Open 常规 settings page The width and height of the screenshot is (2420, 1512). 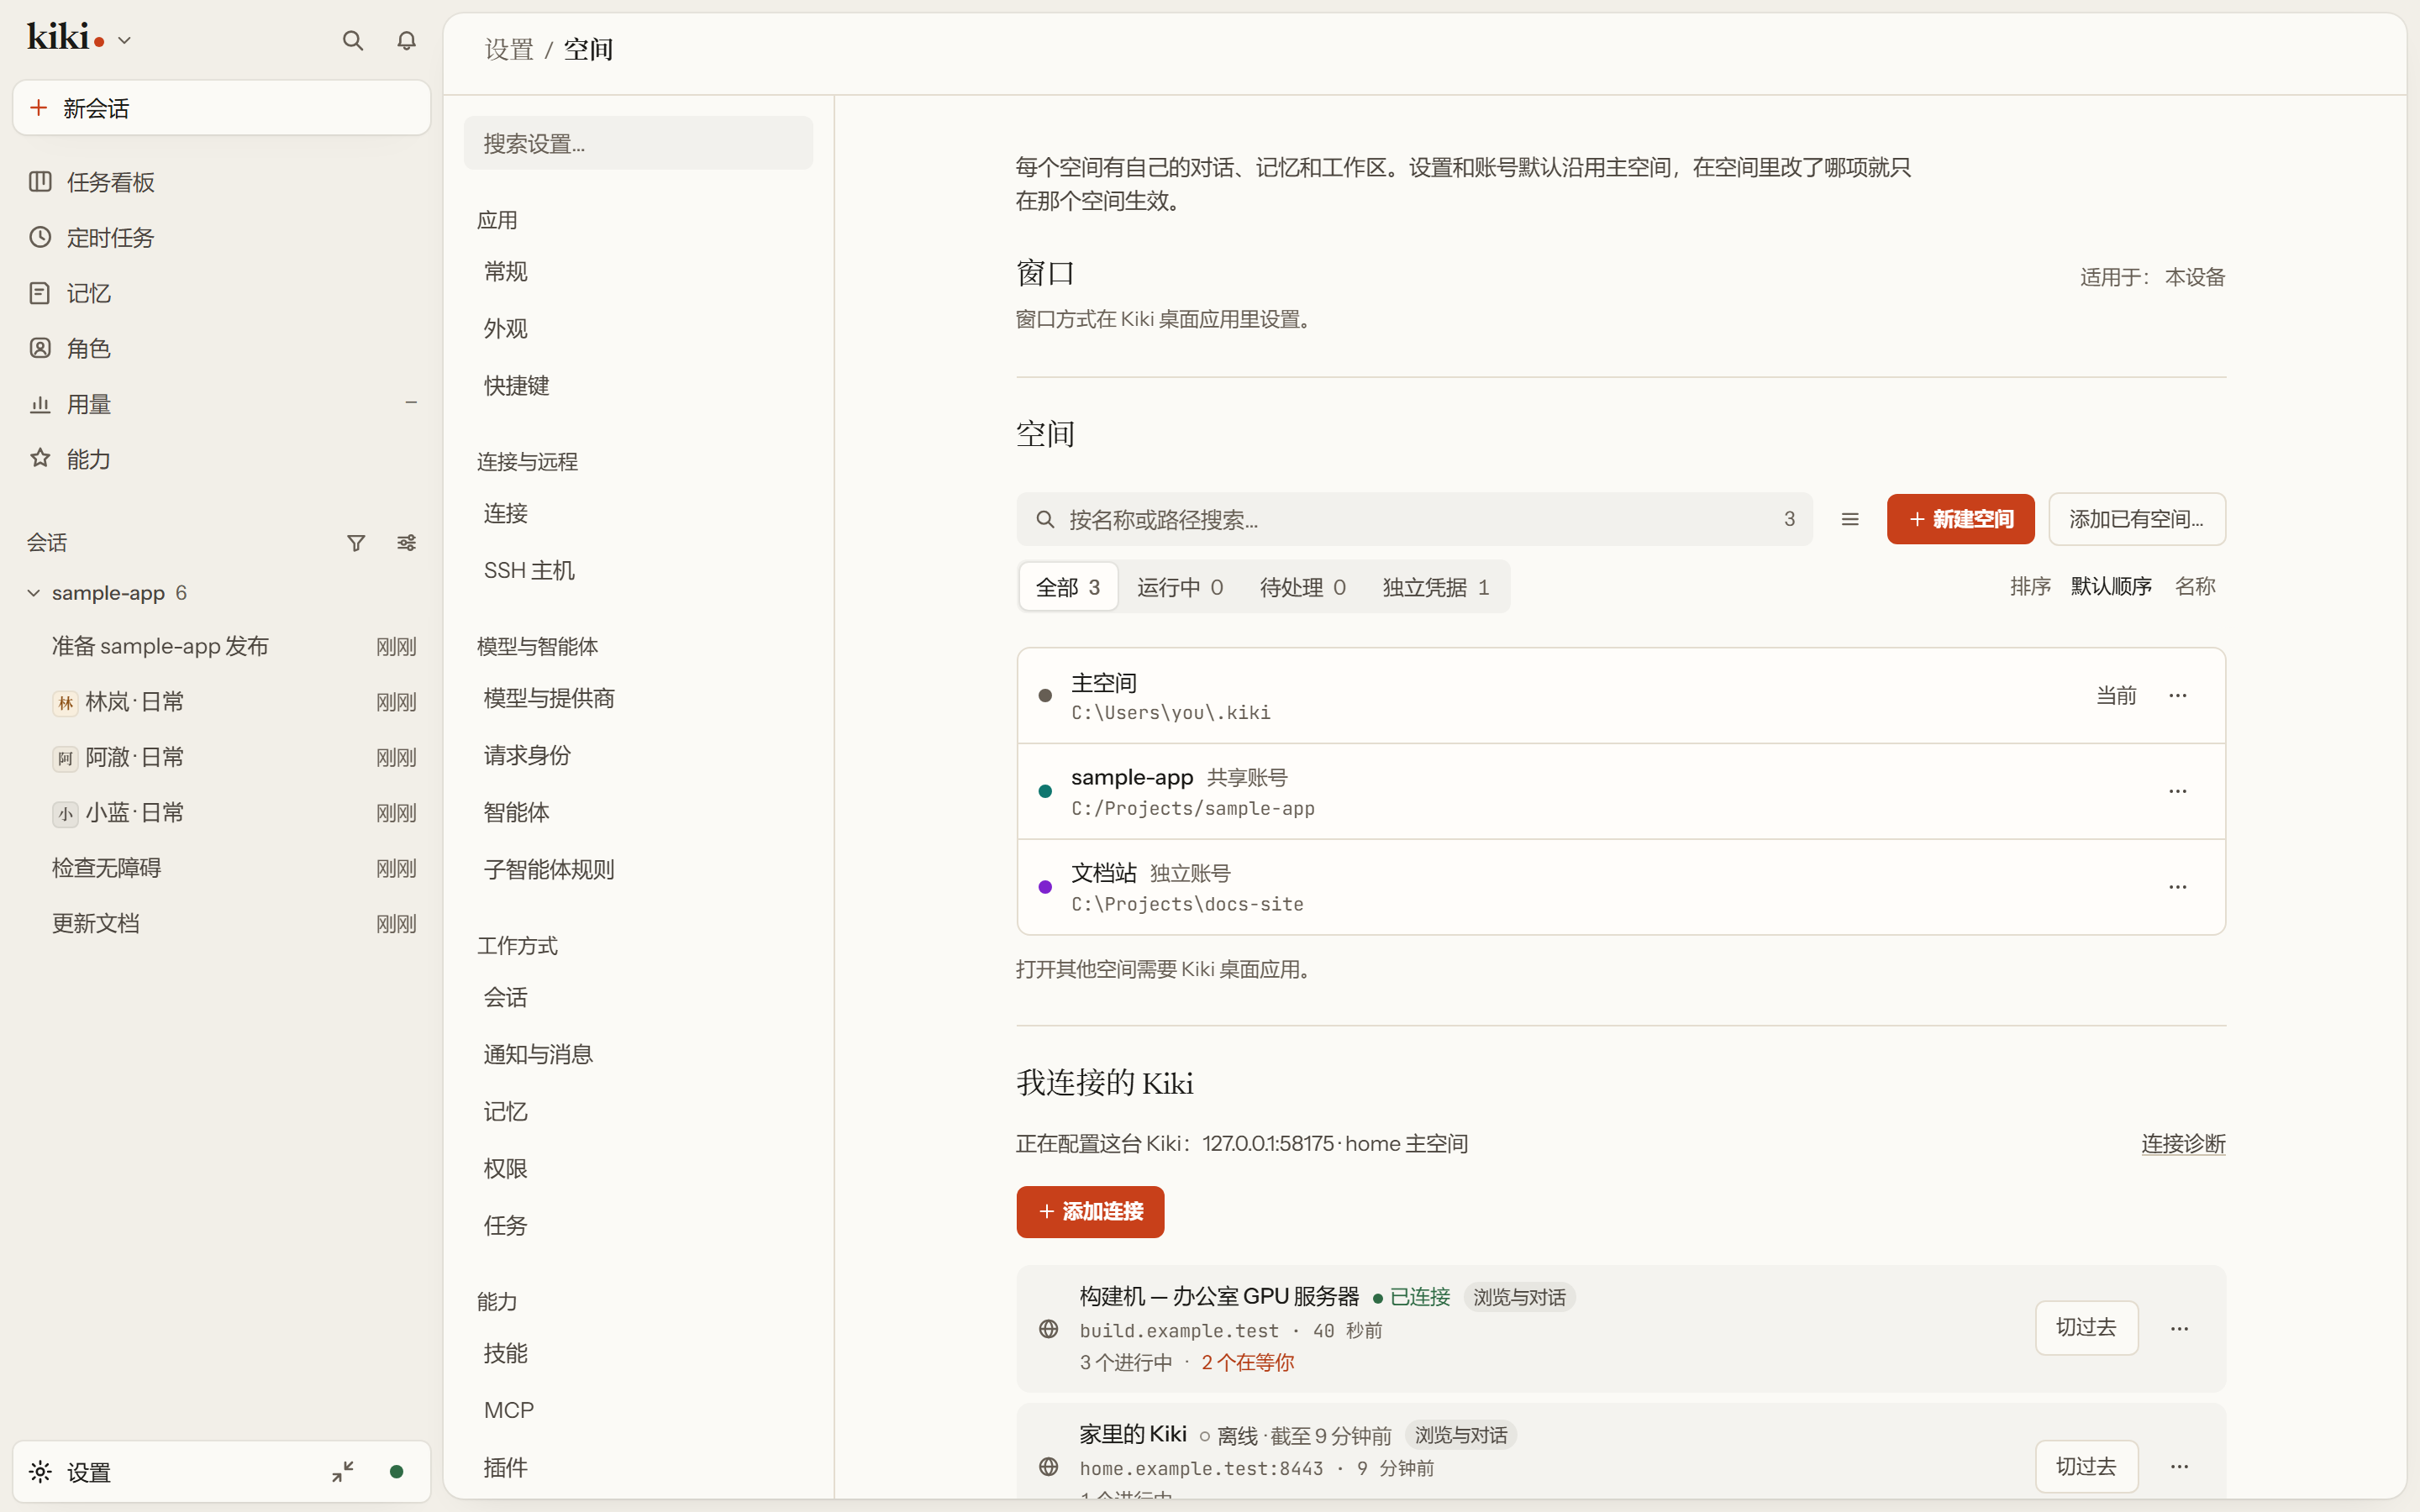(x=638, y=271)
